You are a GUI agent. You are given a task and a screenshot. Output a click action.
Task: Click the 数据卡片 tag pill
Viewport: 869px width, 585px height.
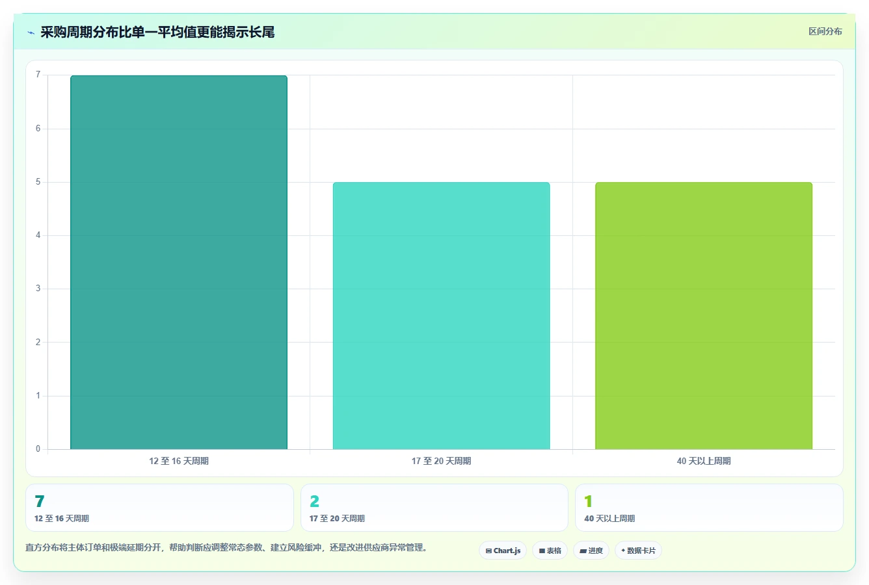638,551
